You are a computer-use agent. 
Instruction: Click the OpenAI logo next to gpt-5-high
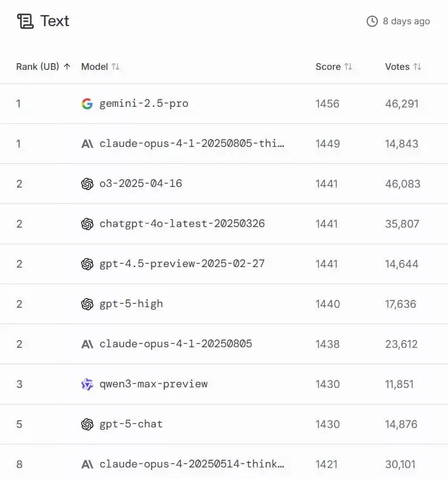coord(87,304)
